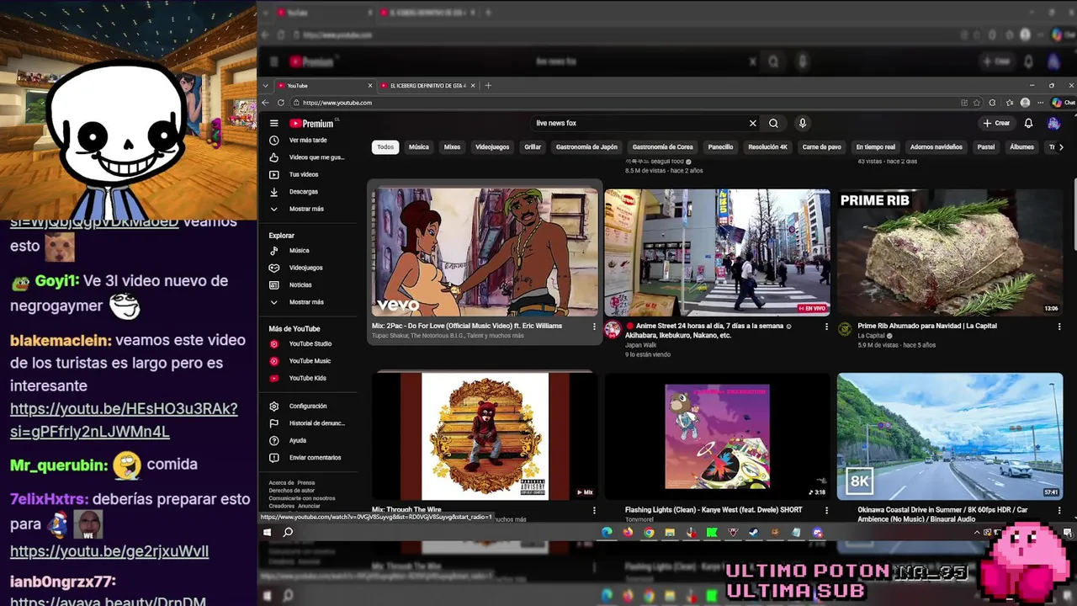Image resolution: width=1077 pixels, height=606 pixels.
Task: Open Flashing Lights Kanye West thumbnail
Action: pos(717,436)
